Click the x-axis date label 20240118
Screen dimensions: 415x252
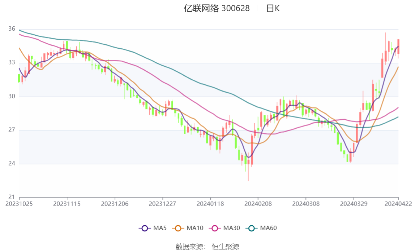pyautogui.click(x=210, y=204)
